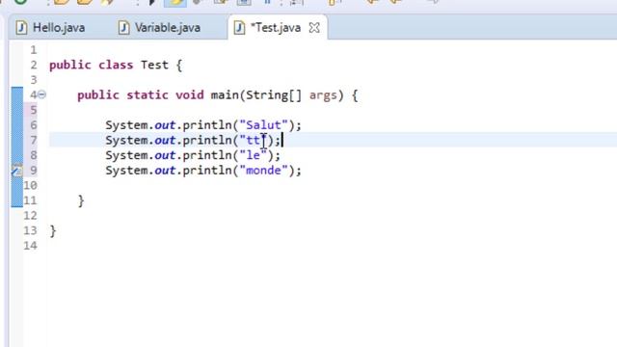Image resolution: width=617 pixels, height=347 pixels.
Task: Place cursor in the "le" string
Action: point(253,155)
